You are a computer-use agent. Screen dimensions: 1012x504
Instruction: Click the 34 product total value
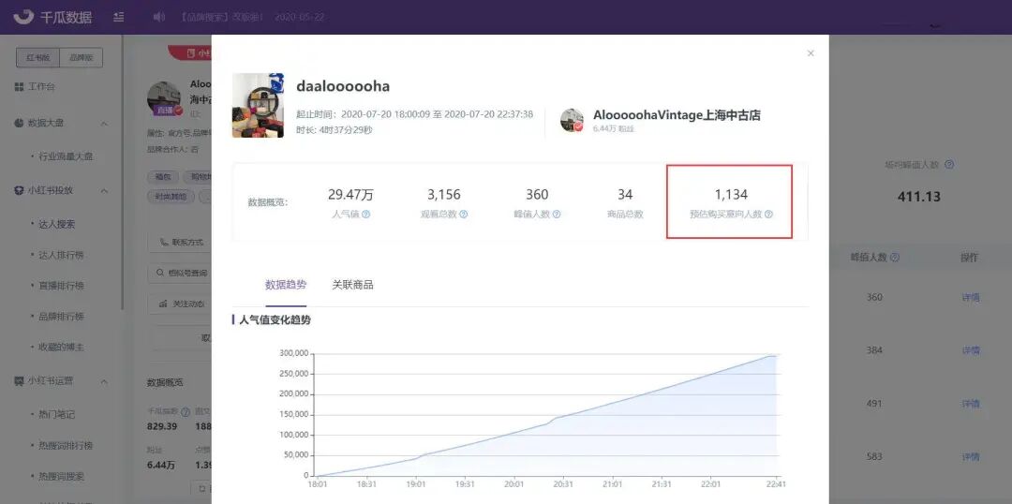[x=625, y=195]
